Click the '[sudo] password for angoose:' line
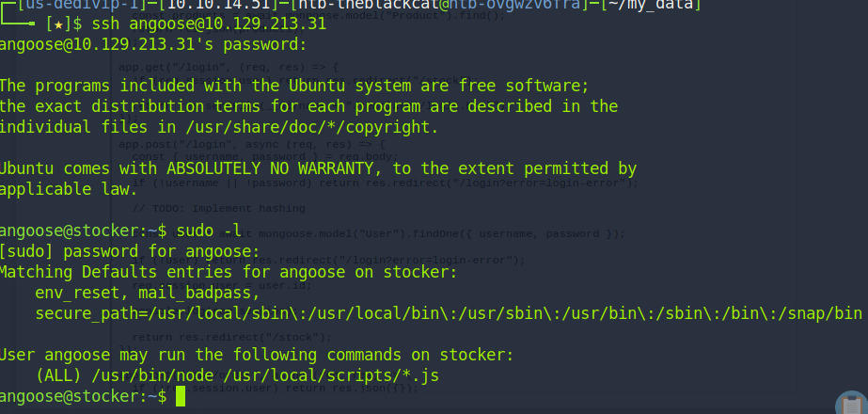The width and height of the screenshot is (868, 414). click(130, 251)
